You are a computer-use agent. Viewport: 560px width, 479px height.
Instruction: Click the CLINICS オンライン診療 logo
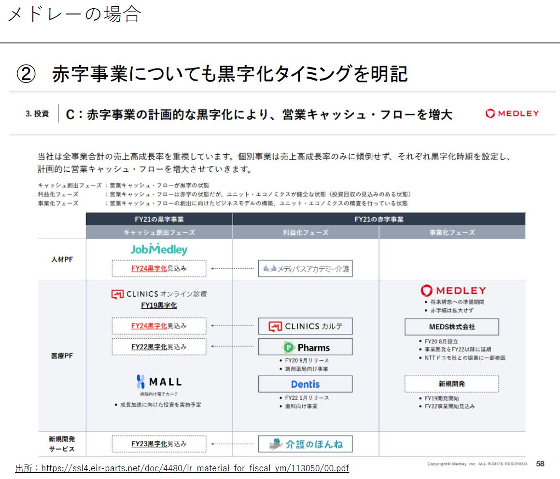pyautogui.click(x=159, y=294)
